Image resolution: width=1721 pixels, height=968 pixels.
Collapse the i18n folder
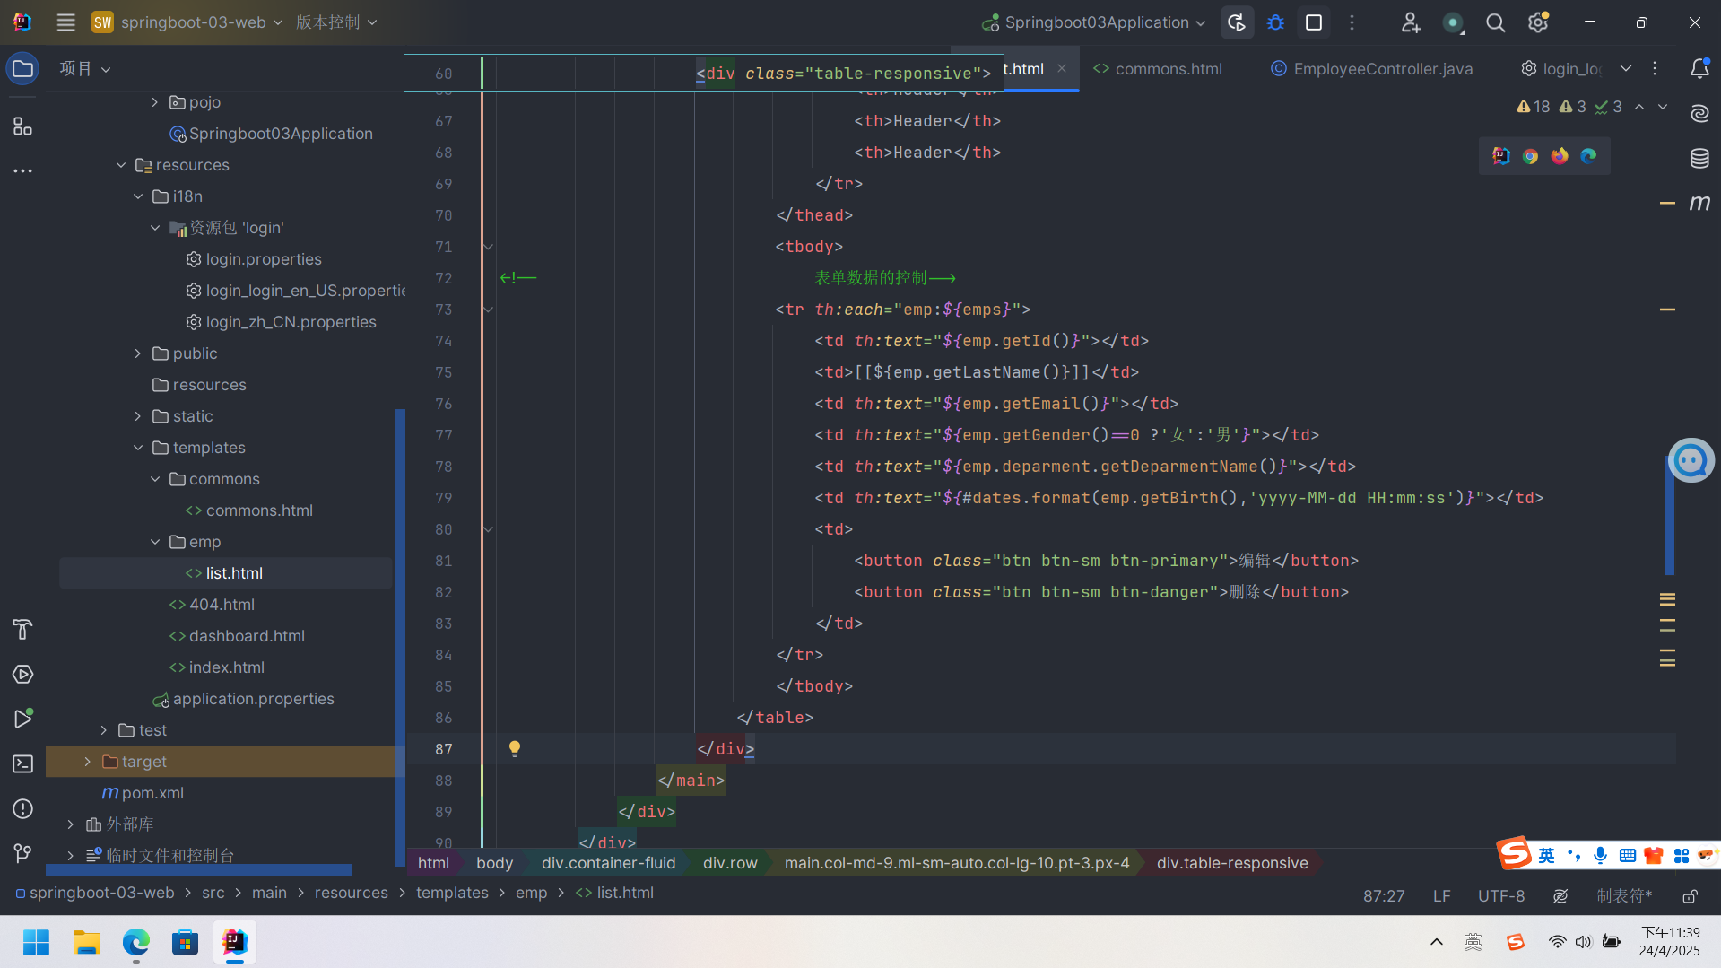point(138,196)
